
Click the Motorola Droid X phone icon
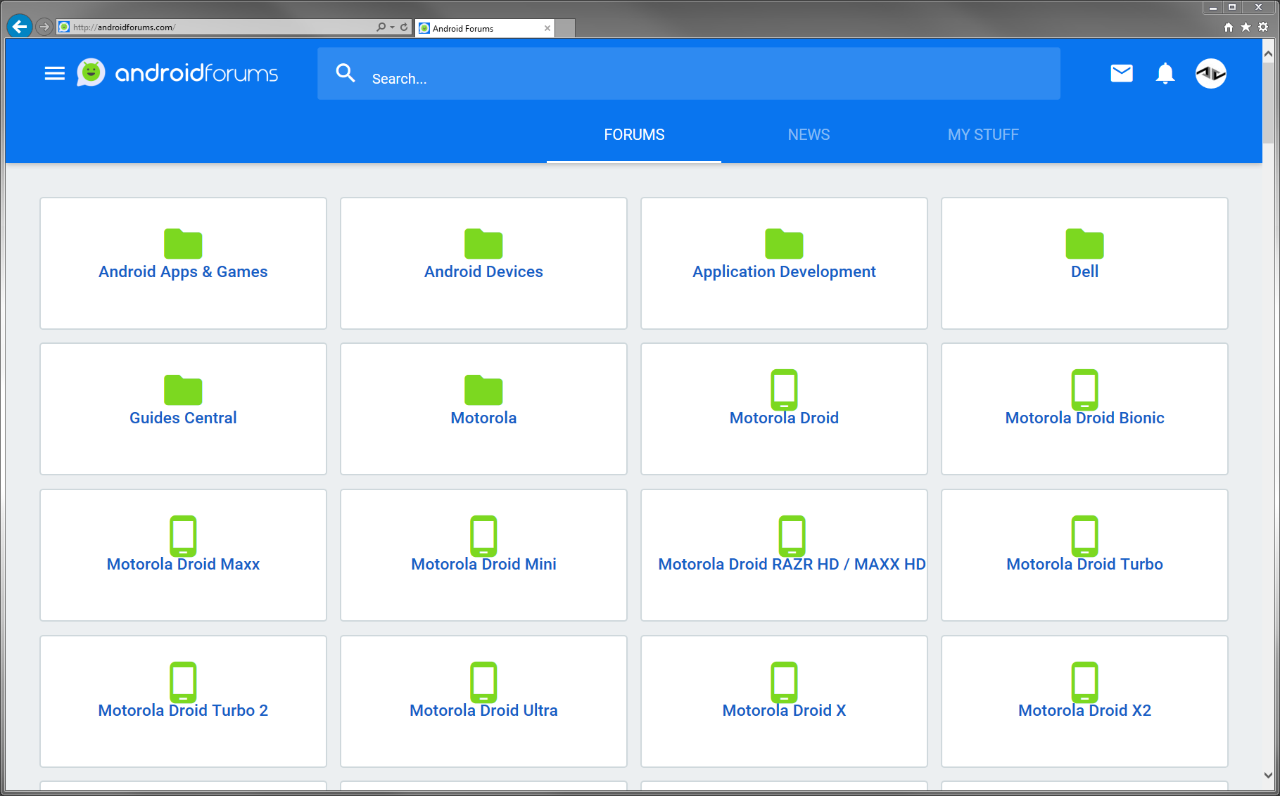pyautogui.click(x=784, y=682)
